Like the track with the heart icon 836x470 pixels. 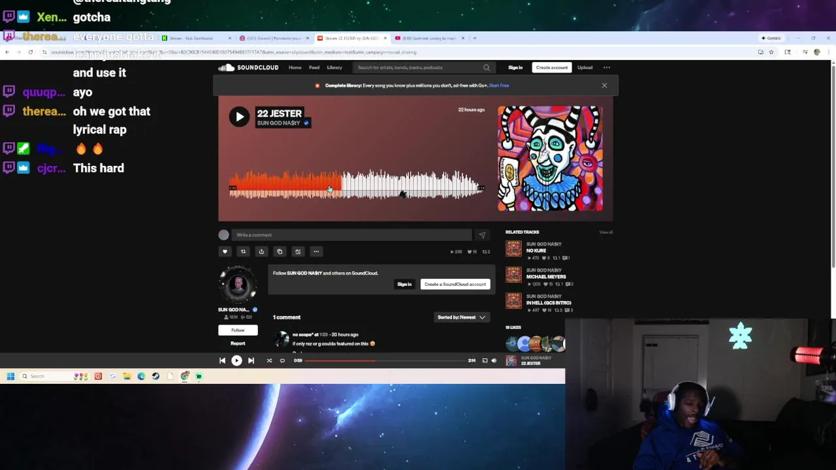(225, 251)
